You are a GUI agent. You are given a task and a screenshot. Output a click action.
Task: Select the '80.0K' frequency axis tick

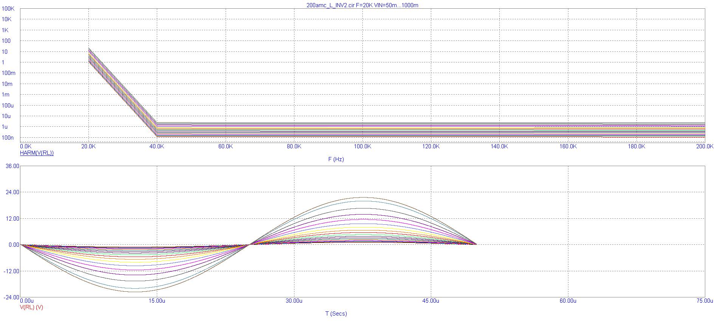pyautogui.click(x=294, y=146)
